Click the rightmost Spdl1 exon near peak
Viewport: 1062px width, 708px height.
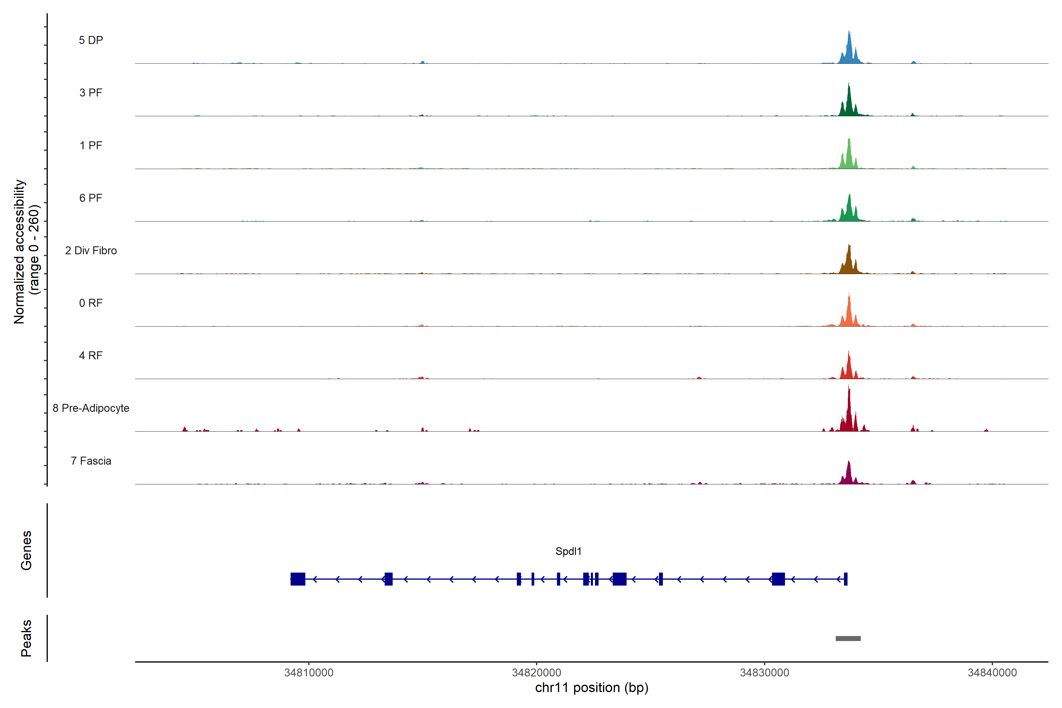click(845, 579)
